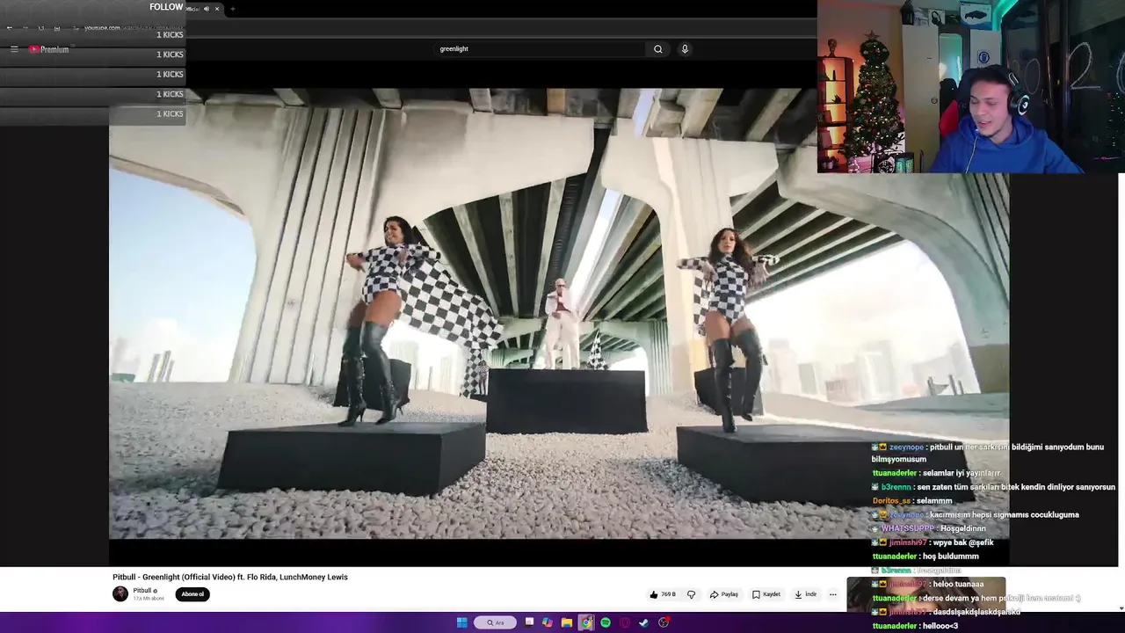Viewport: 1125px width, 633px height.
Task: Open the Pitbull channel name link
Action: [x=142, y=591]
